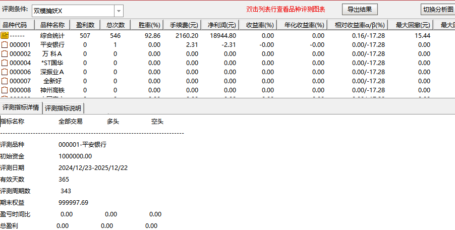Switch to the 评测指标详情 tab
The image size is (455, 230).
(21, 107)
